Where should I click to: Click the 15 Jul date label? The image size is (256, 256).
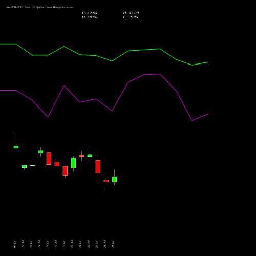tap(48, 244)
